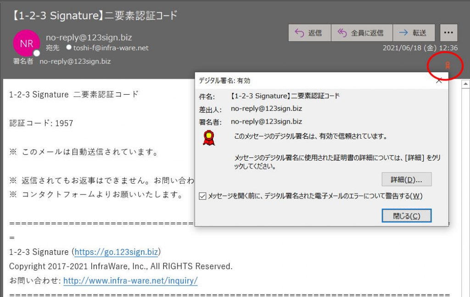Click the NR sender avatar
The height and width of the screenshot is (297, 470).
(26, 43)
